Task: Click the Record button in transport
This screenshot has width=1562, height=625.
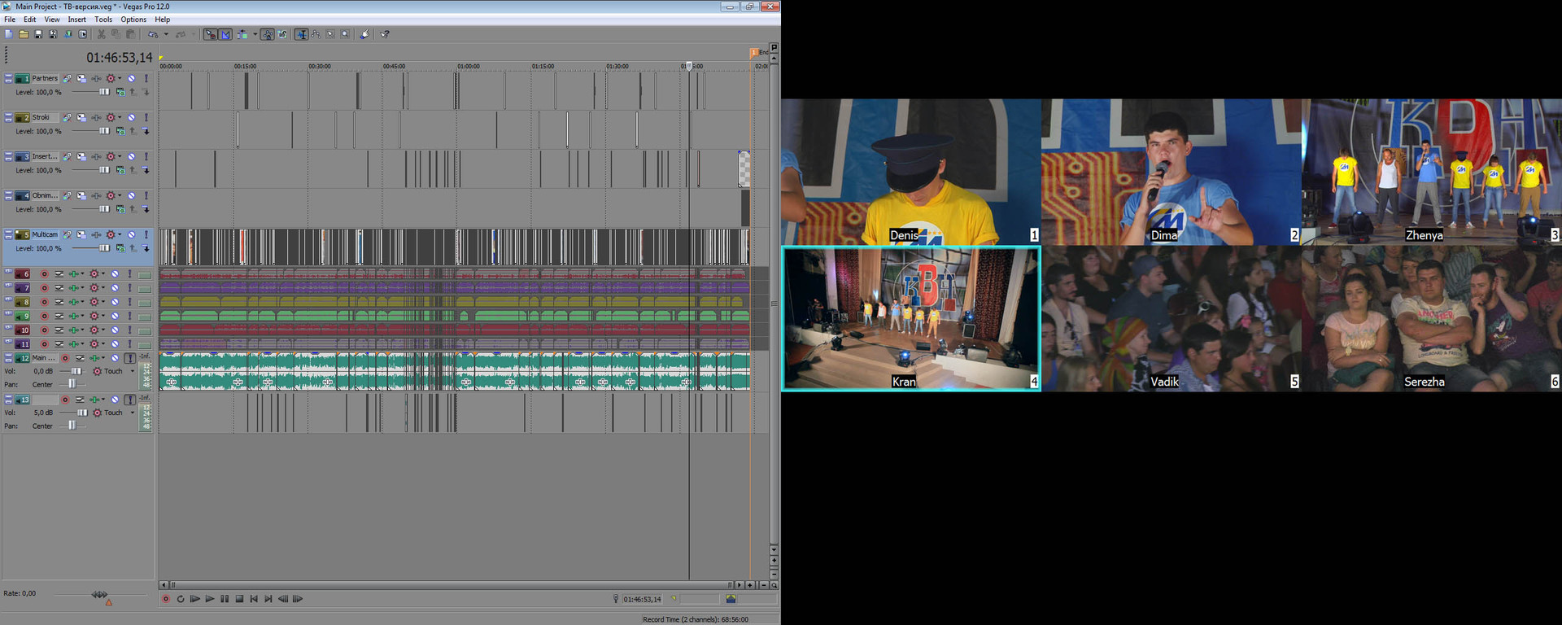Action: click(166, 599)
